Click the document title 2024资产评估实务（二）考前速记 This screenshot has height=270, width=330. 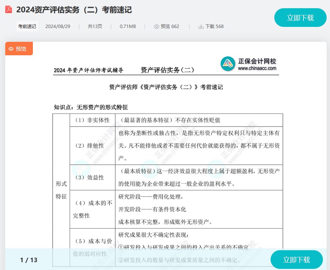point(75,10)
